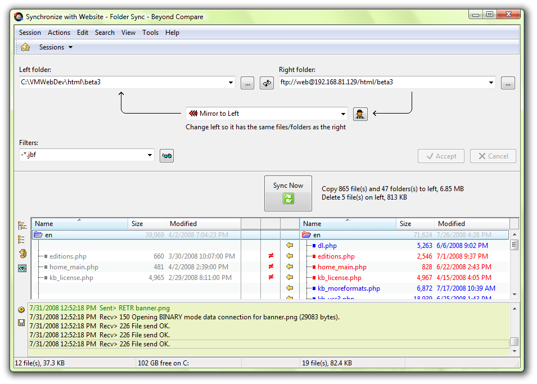Open the Left folder path dropdown arrow

(x=231, y=83)
